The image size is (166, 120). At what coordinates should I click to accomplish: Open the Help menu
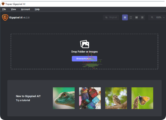point(37,9)
